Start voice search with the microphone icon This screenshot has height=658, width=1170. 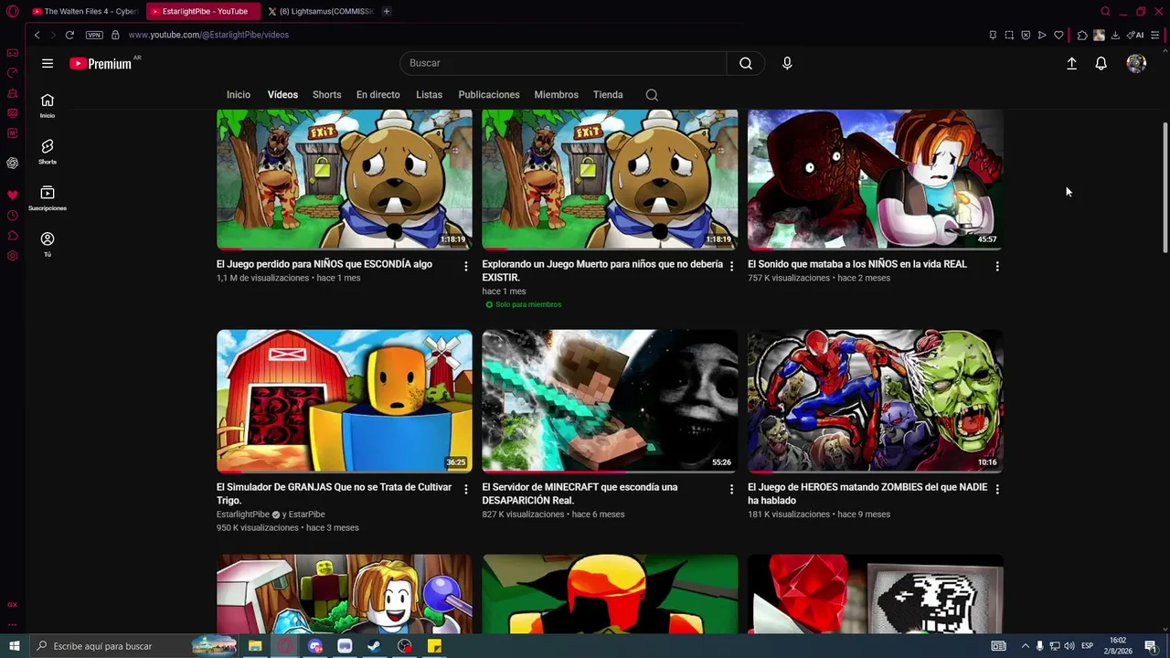coord(787,63)
